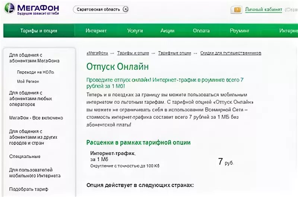This screenshot has height=197, width=298.
Task: Click Опция действует в следующих странах text
Action: click(140, 185)
